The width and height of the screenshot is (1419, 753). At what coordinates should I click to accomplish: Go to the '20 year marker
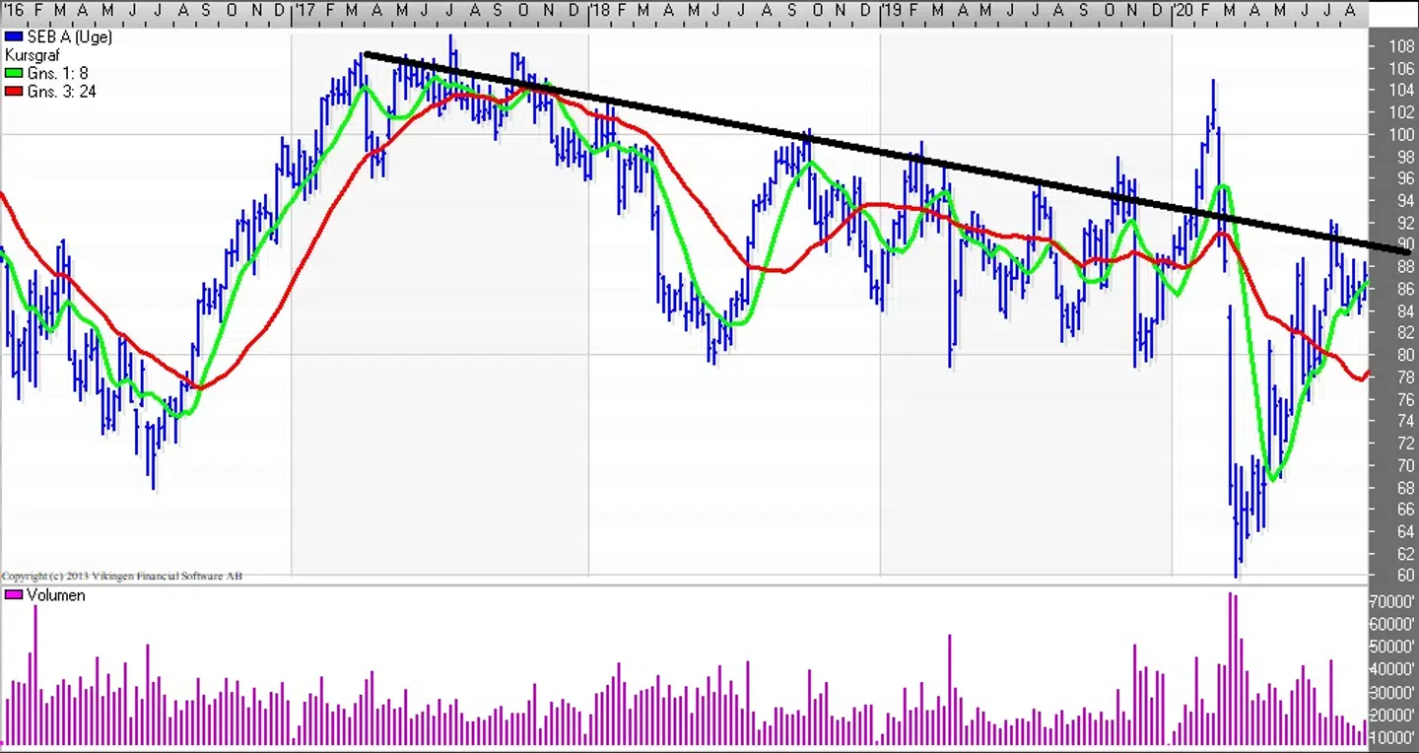tap(1182, 10)
